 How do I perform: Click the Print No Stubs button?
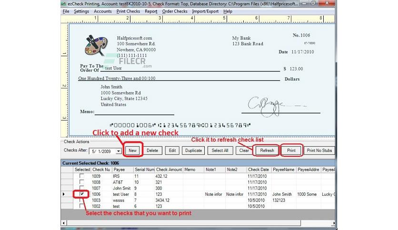[x=319, y=151]
